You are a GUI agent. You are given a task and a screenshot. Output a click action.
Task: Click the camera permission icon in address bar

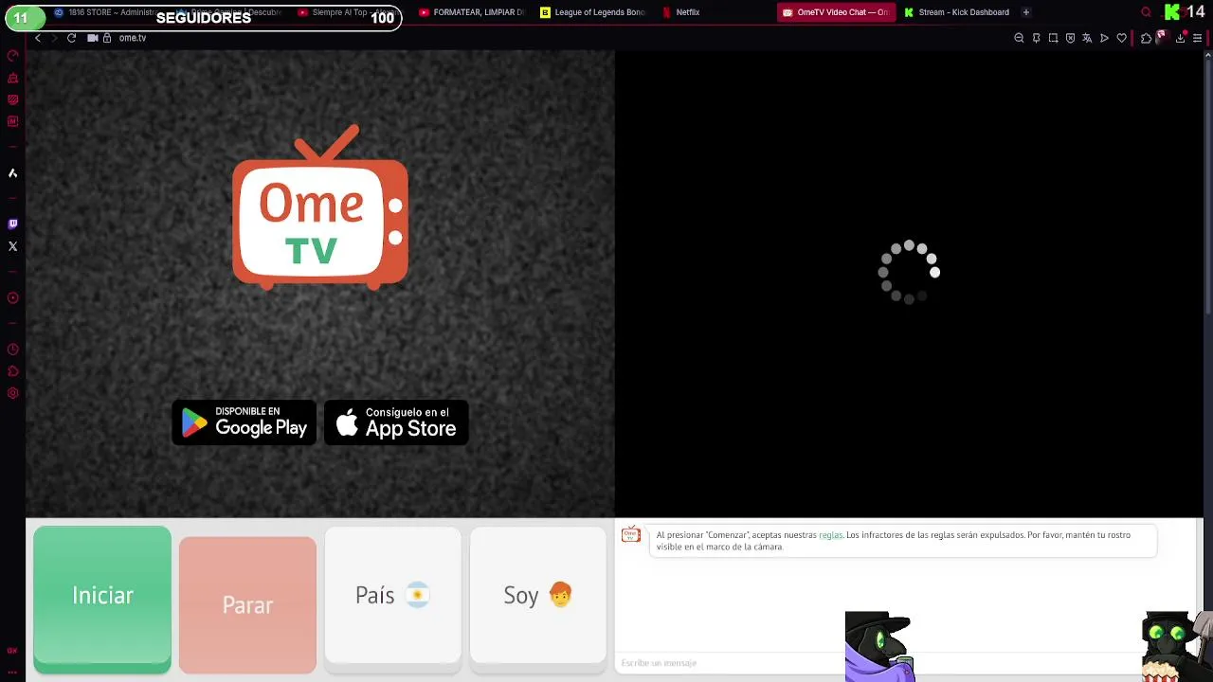(93, 38)
